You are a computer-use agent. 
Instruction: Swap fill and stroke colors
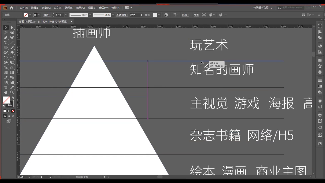(13, 98)
